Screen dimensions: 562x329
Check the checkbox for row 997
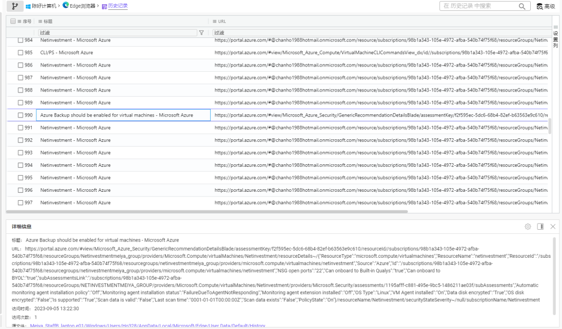[x=20, y=203]
